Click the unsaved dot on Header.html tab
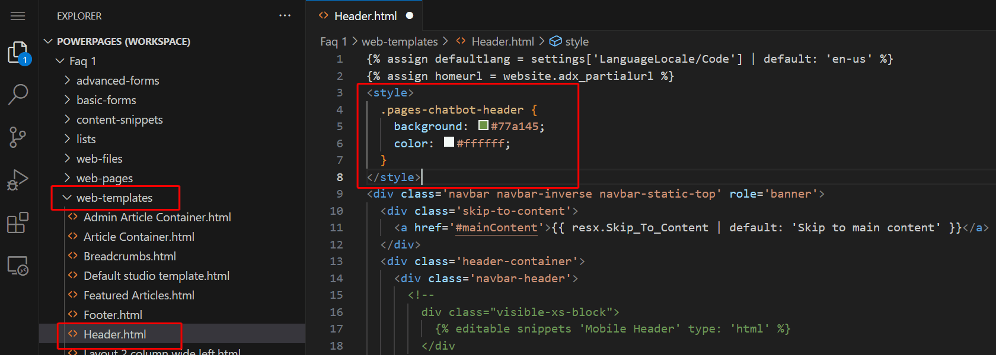The width and height of the screenshot is (996, 355). coord(410,16)
